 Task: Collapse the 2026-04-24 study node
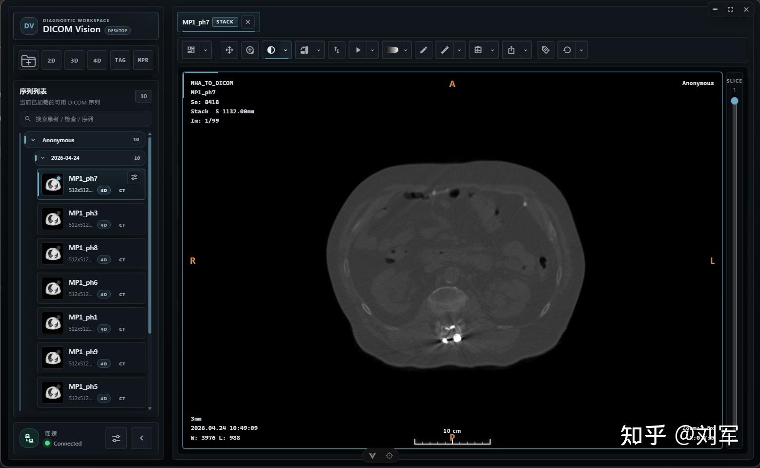(x=43, y=158)
